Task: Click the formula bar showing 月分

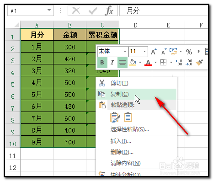Action: pos(164,11)
